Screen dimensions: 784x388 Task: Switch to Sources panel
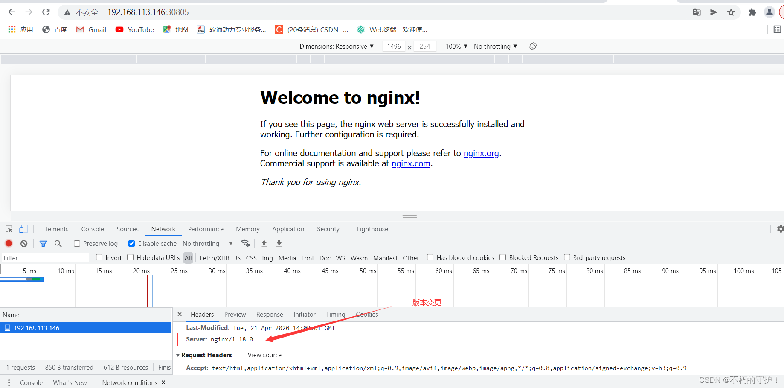pyautogui.click(x=128, y=229)
